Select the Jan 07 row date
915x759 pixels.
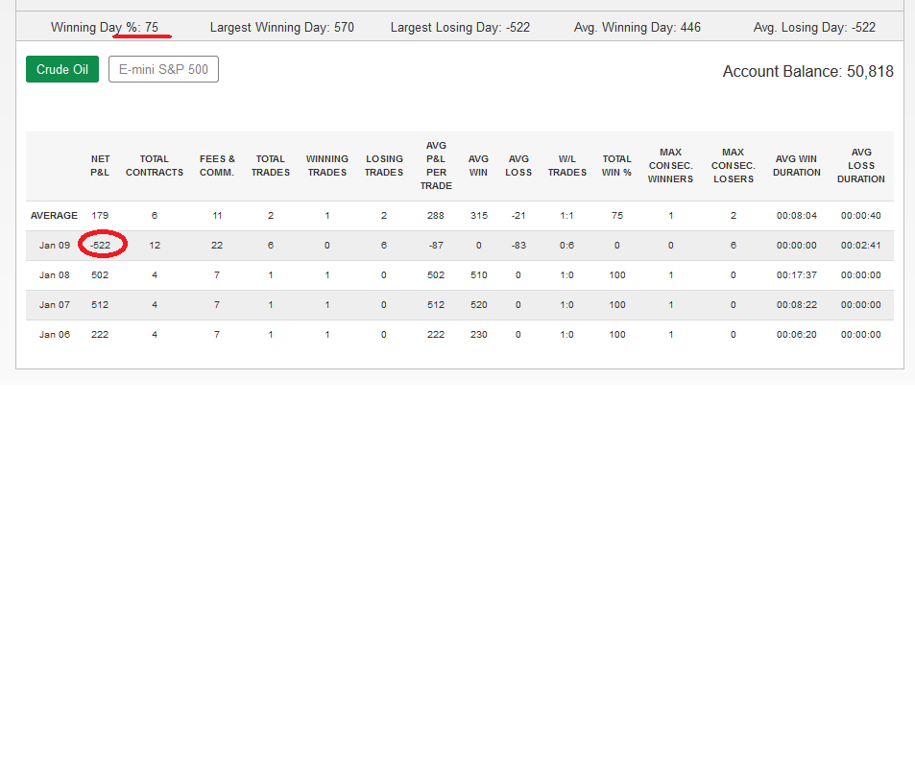point(55,305)
